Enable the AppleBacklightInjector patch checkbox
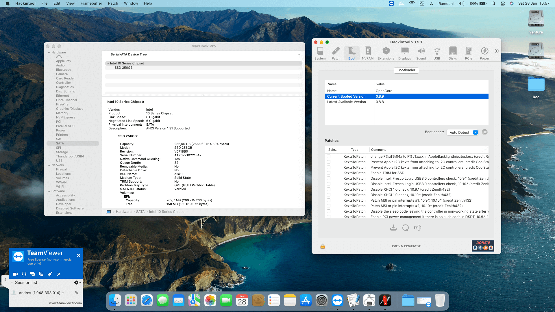555x312 pixels. [329, 156]
